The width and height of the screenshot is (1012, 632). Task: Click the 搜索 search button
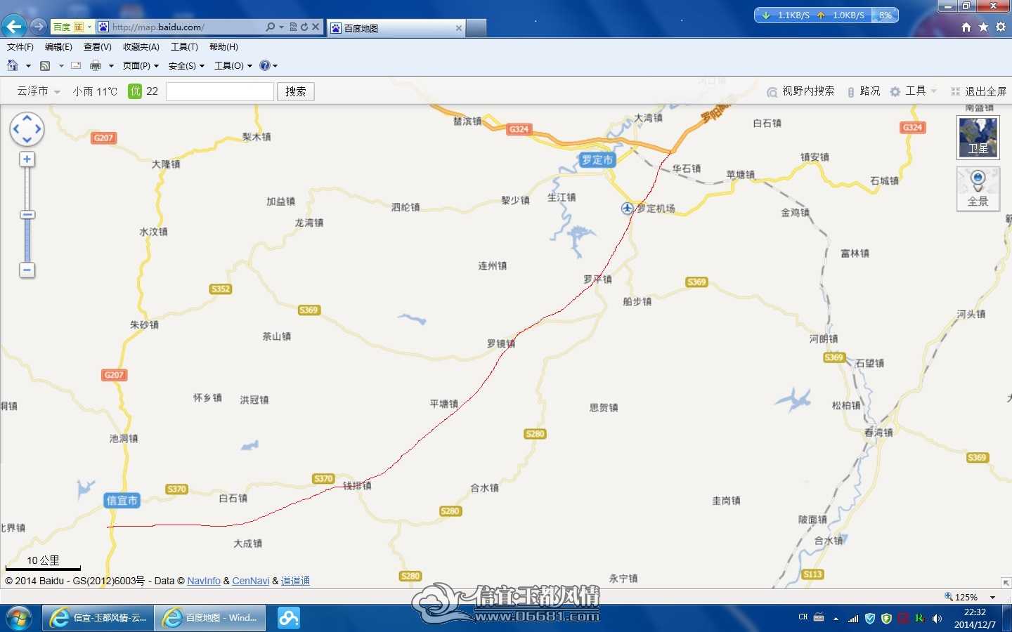click(296, 91)
